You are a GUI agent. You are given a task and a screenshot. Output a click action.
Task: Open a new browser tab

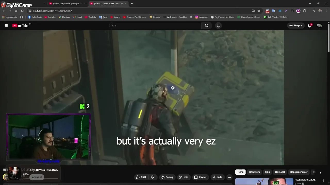(x=132, y=4)
